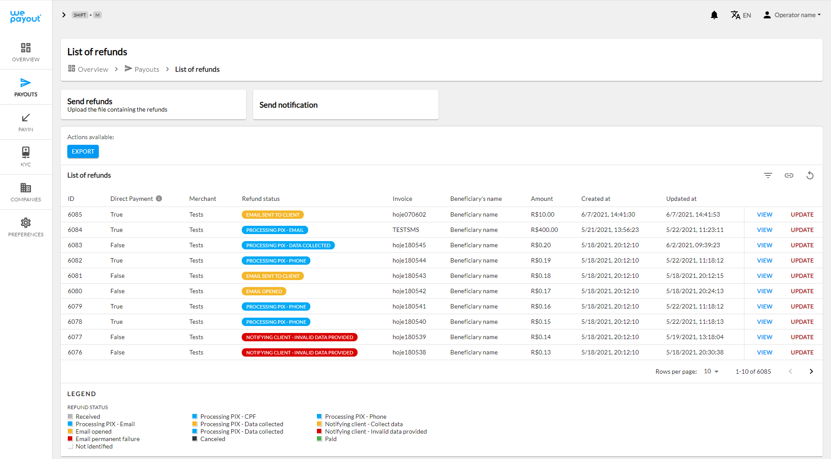Update refund 6081

[x=802, y=276]
